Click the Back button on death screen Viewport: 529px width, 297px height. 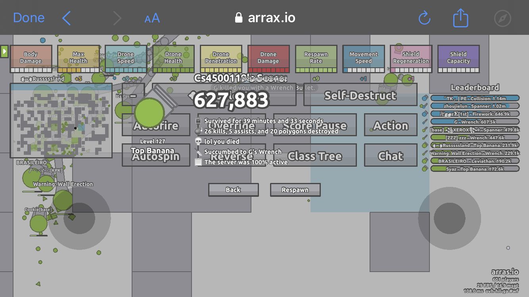click(x=233, y=190)
